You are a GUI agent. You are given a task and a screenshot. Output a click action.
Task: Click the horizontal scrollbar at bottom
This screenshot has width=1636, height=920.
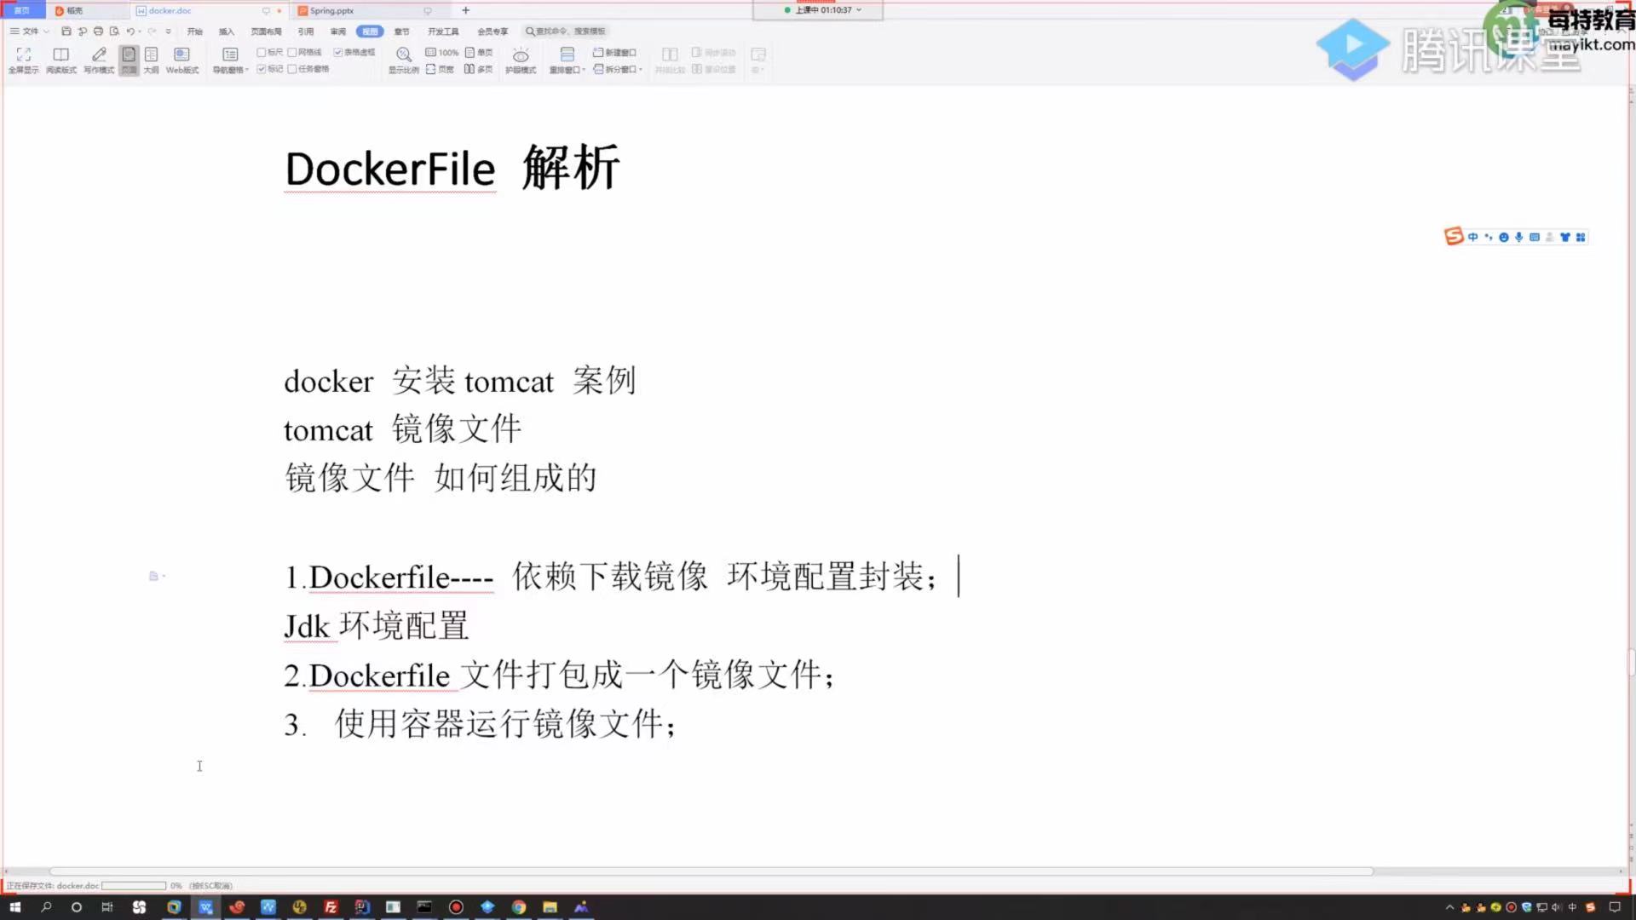pyautogui.click(x=711, y=871)
